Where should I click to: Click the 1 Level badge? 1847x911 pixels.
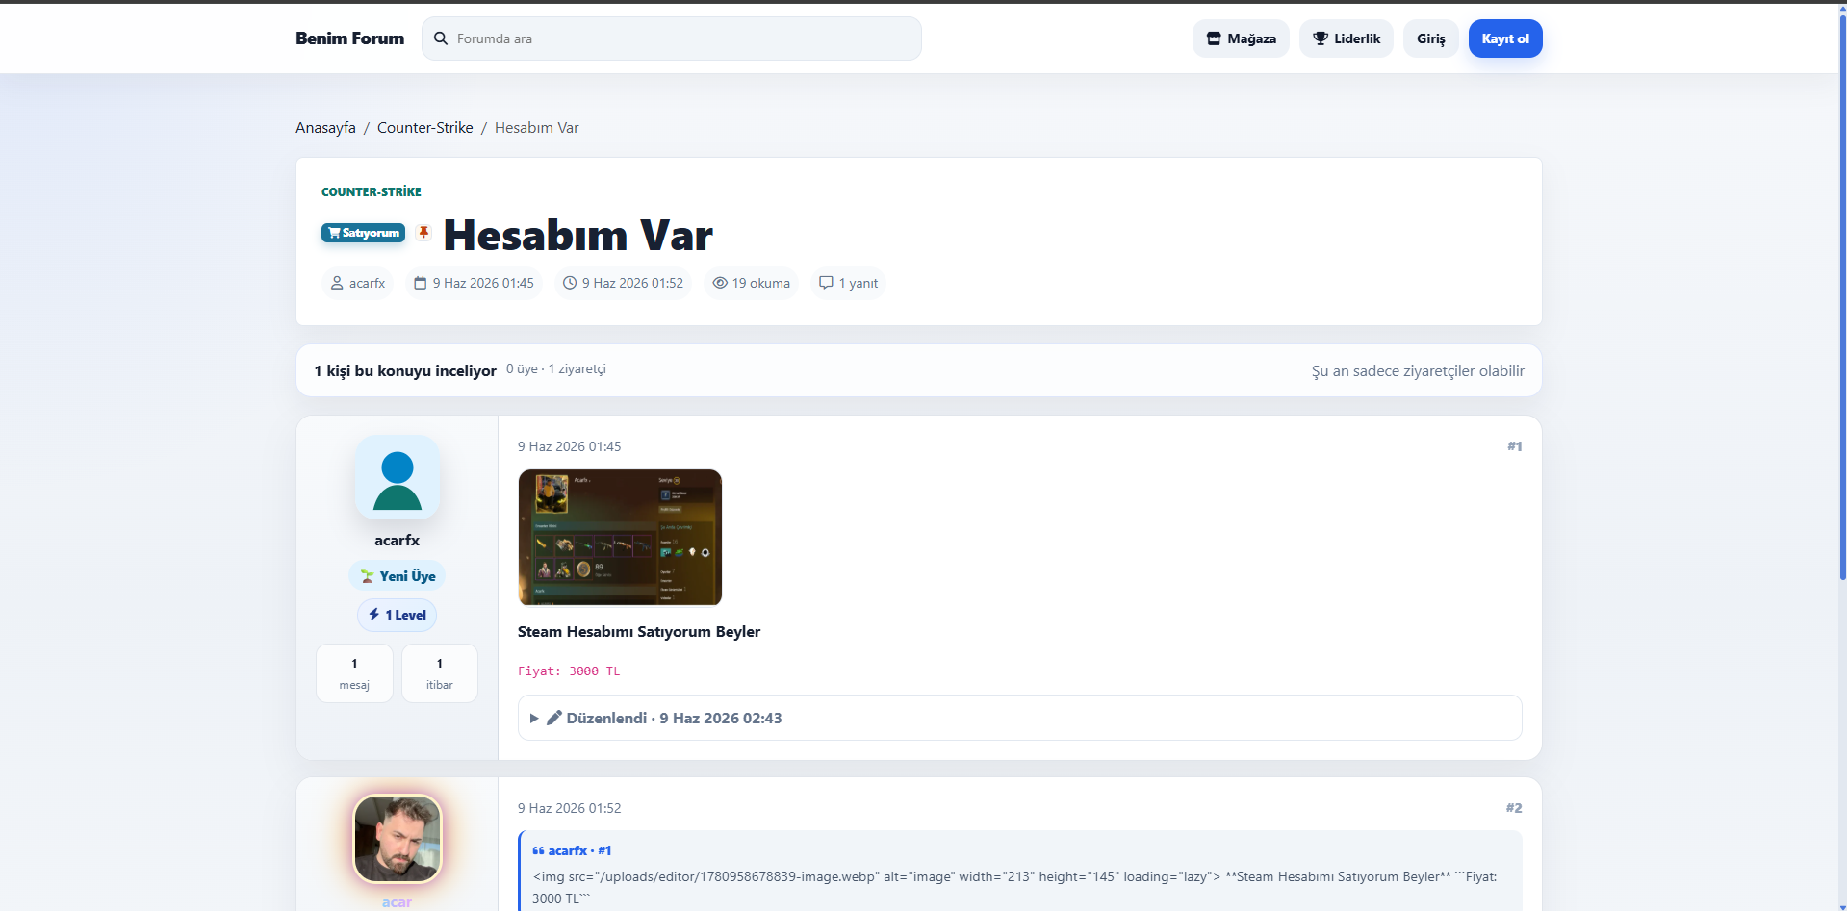pos(397,615)
